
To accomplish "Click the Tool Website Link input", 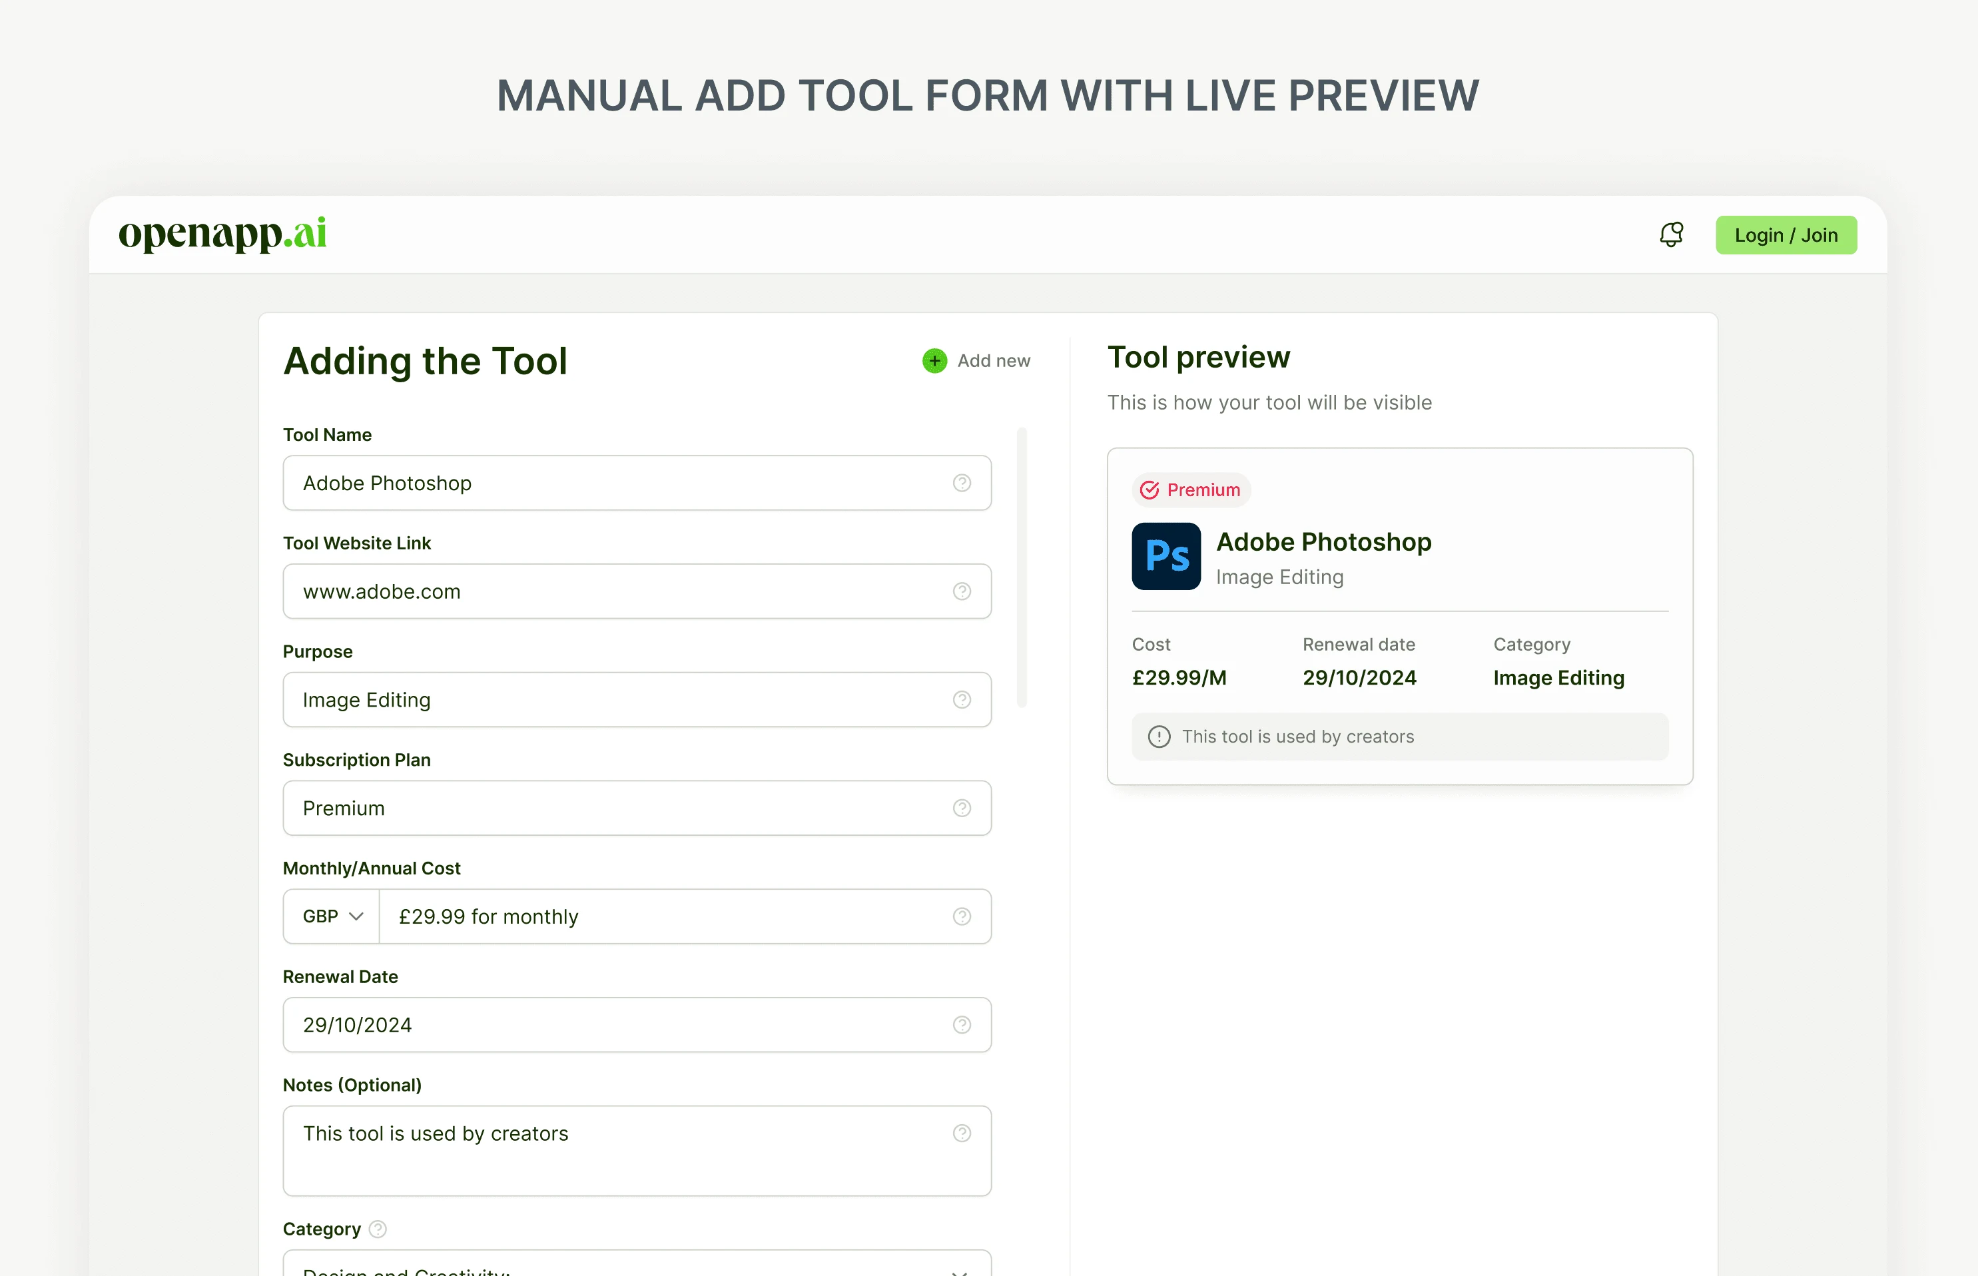I will 637,591.
